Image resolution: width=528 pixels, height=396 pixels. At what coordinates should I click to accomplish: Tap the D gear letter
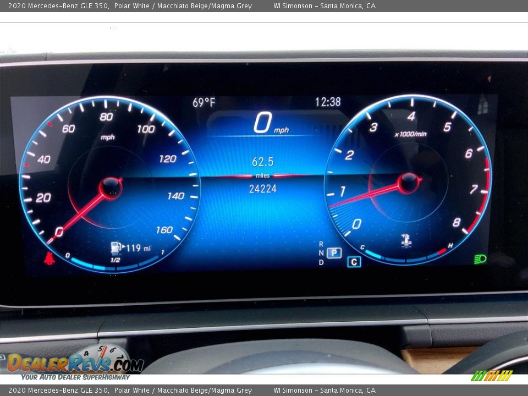point(321,262)
